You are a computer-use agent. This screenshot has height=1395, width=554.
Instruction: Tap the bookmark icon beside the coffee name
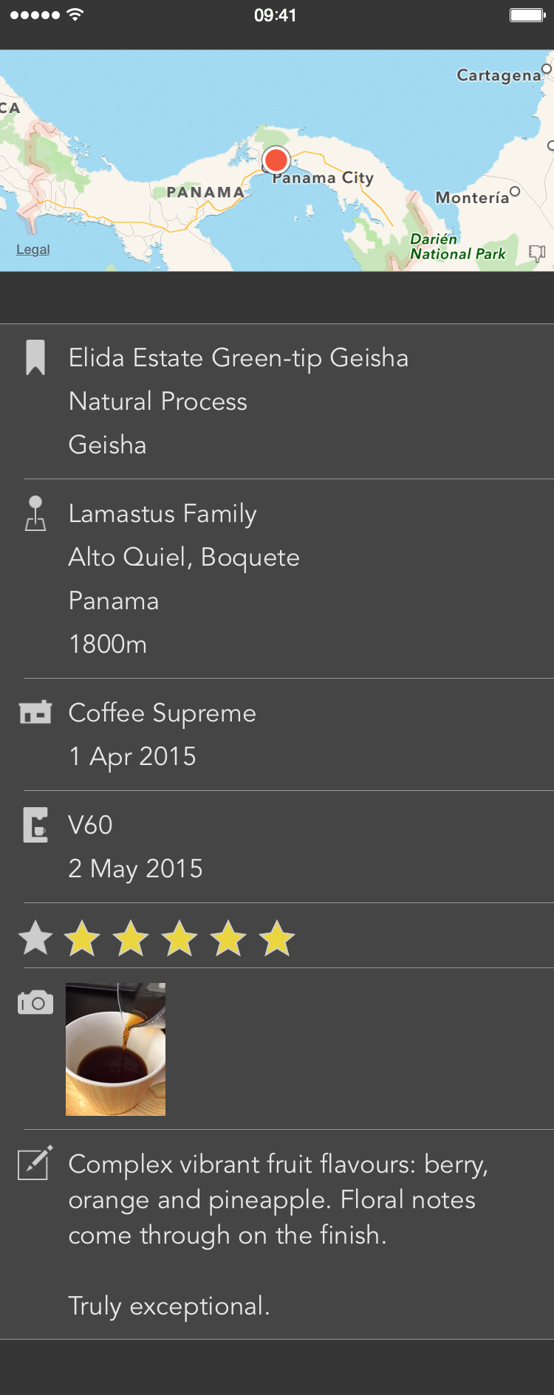pos(35,357)
